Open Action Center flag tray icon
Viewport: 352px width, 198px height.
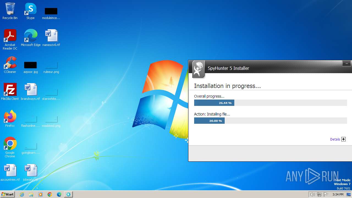point(326,194)
